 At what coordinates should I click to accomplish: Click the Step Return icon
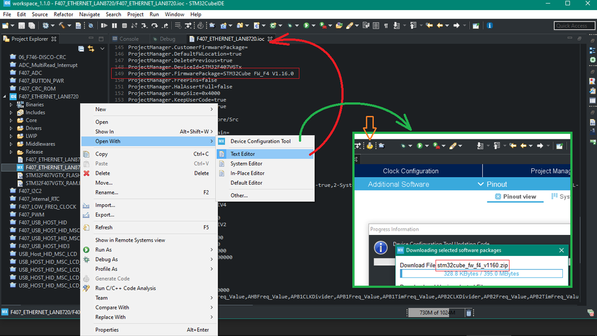(165, 26)
